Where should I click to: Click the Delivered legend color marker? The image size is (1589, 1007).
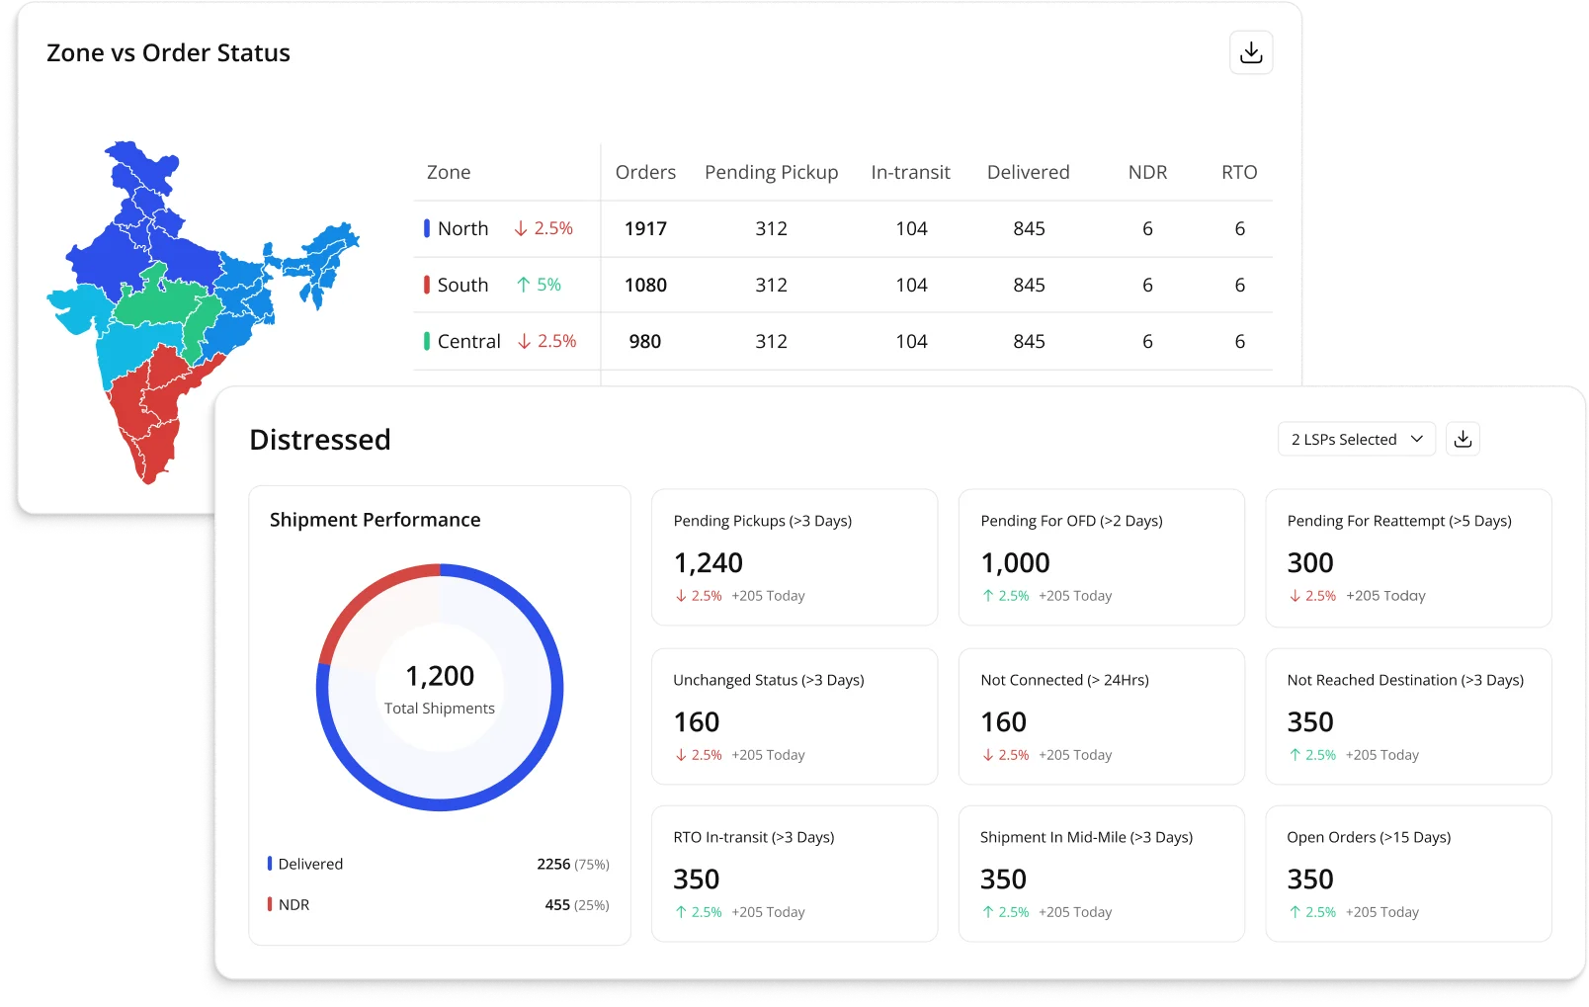(x=270, y=864)
